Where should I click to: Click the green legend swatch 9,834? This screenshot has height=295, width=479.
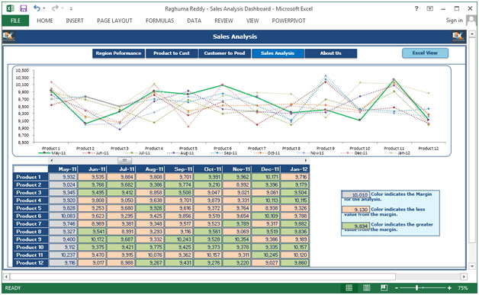[x=355, y=226]
